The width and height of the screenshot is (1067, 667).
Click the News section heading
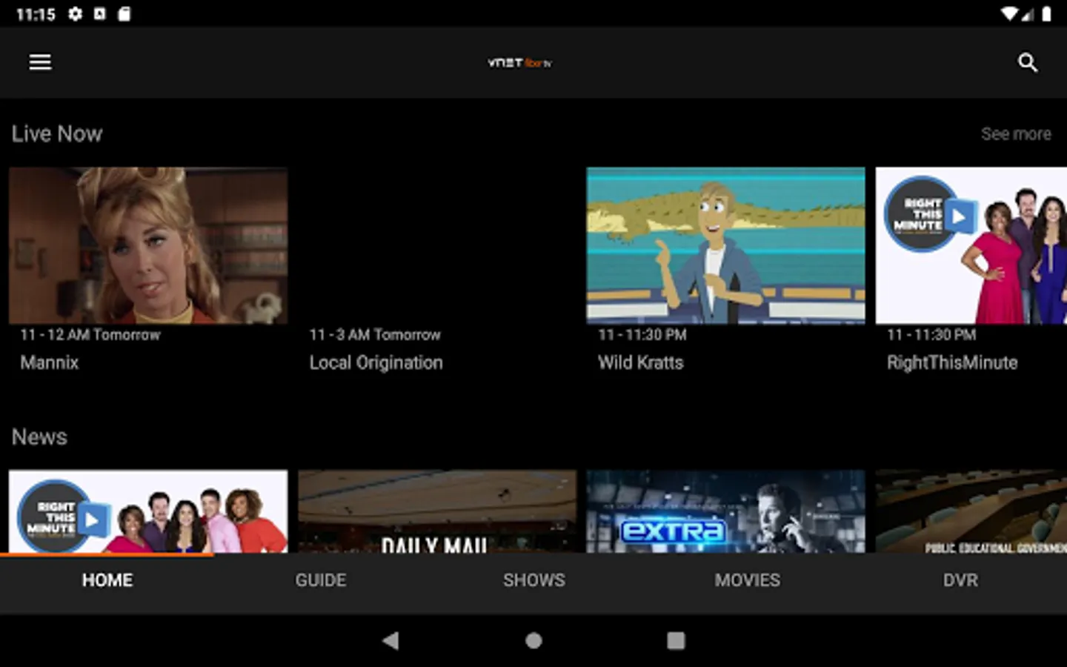pos(39,437)
